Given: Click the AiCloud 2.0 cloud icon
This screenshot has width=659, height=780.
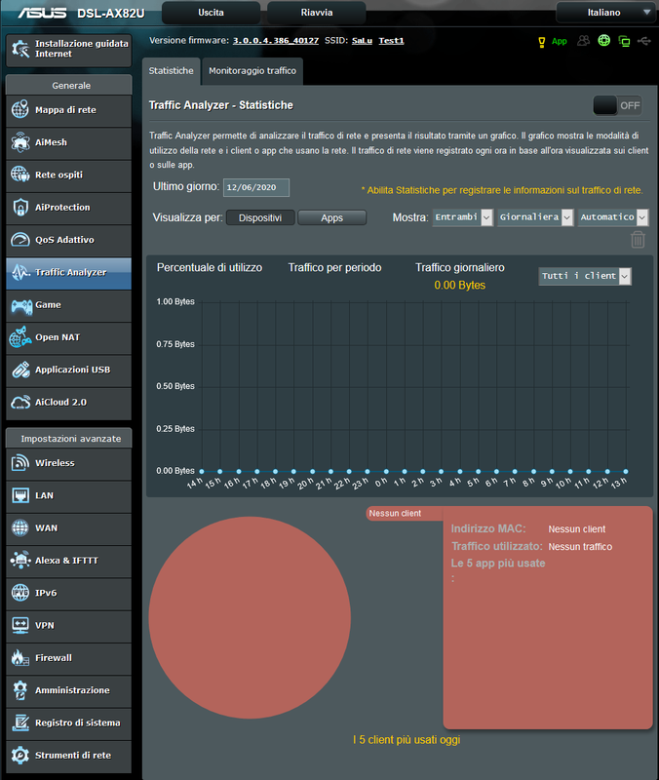Looking at the screenshot, I should (x=20, y=402).
